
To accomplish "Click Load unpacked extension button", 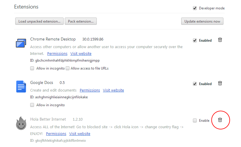I will click(x=39, y=21).
